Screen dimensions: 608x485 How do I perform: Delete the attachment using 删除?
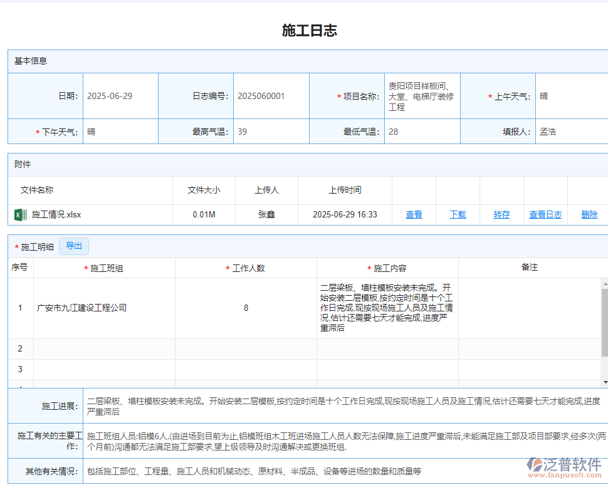pos(589,214)
